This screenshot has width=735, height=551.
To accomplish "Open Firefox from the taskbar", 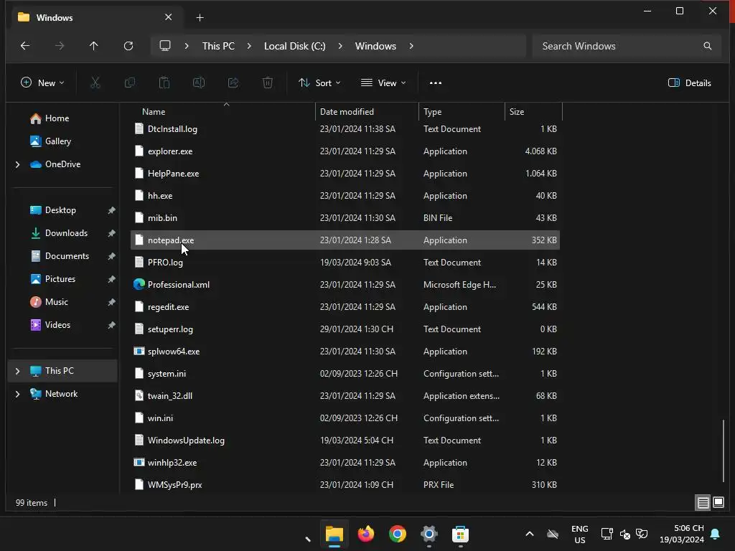I will click(365, 534).
